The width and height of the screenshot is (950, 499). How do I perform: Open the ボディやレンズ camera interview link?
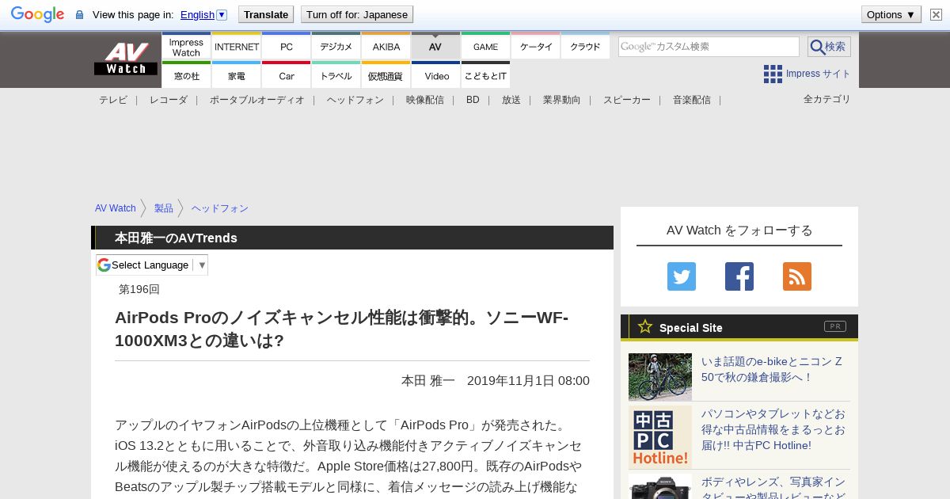773,487
